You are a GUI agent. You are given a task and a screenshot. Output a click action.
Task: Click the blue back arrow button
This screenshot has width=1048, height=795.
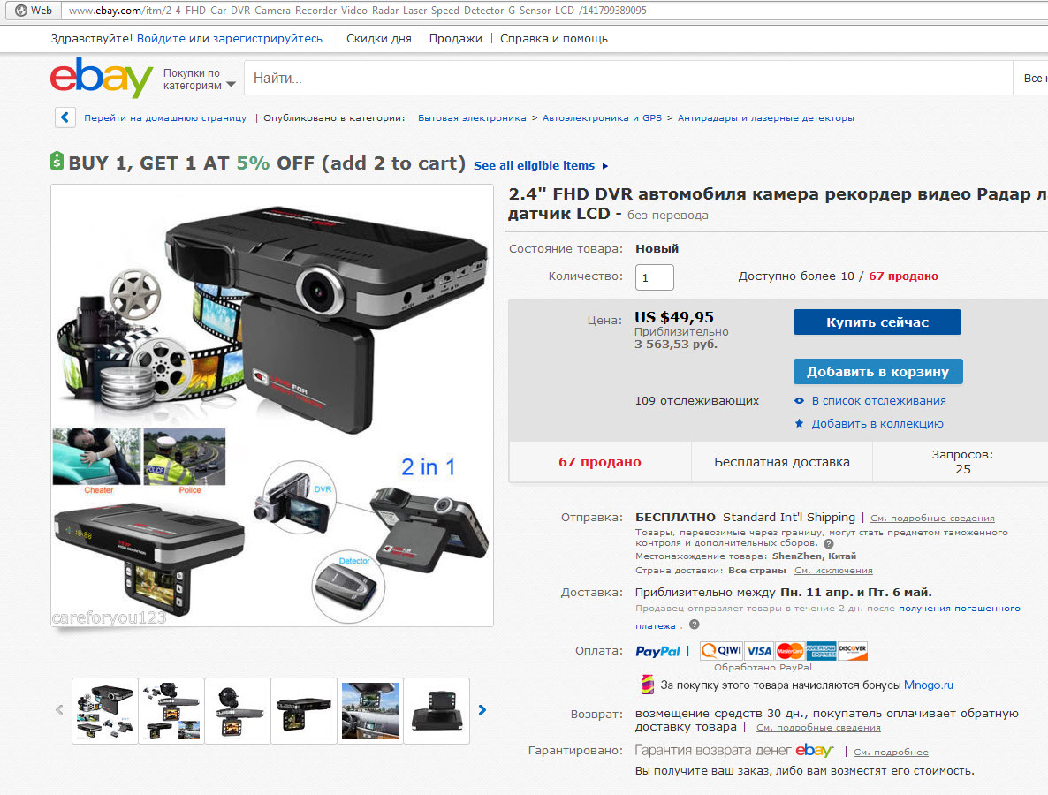pos(65,117)
